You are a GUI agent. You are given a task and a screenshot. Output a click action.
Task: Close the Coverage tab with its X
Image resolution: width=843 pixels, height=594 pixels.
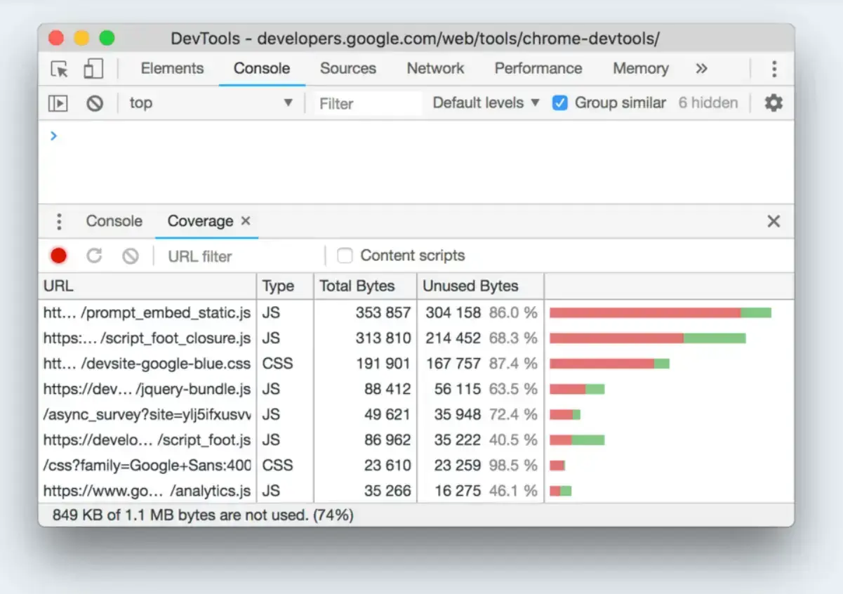[246, 221]
